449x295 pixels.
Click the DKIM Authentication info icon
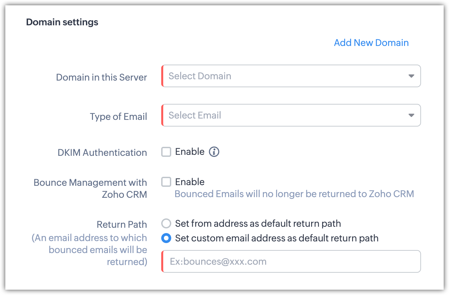[214, 152]
